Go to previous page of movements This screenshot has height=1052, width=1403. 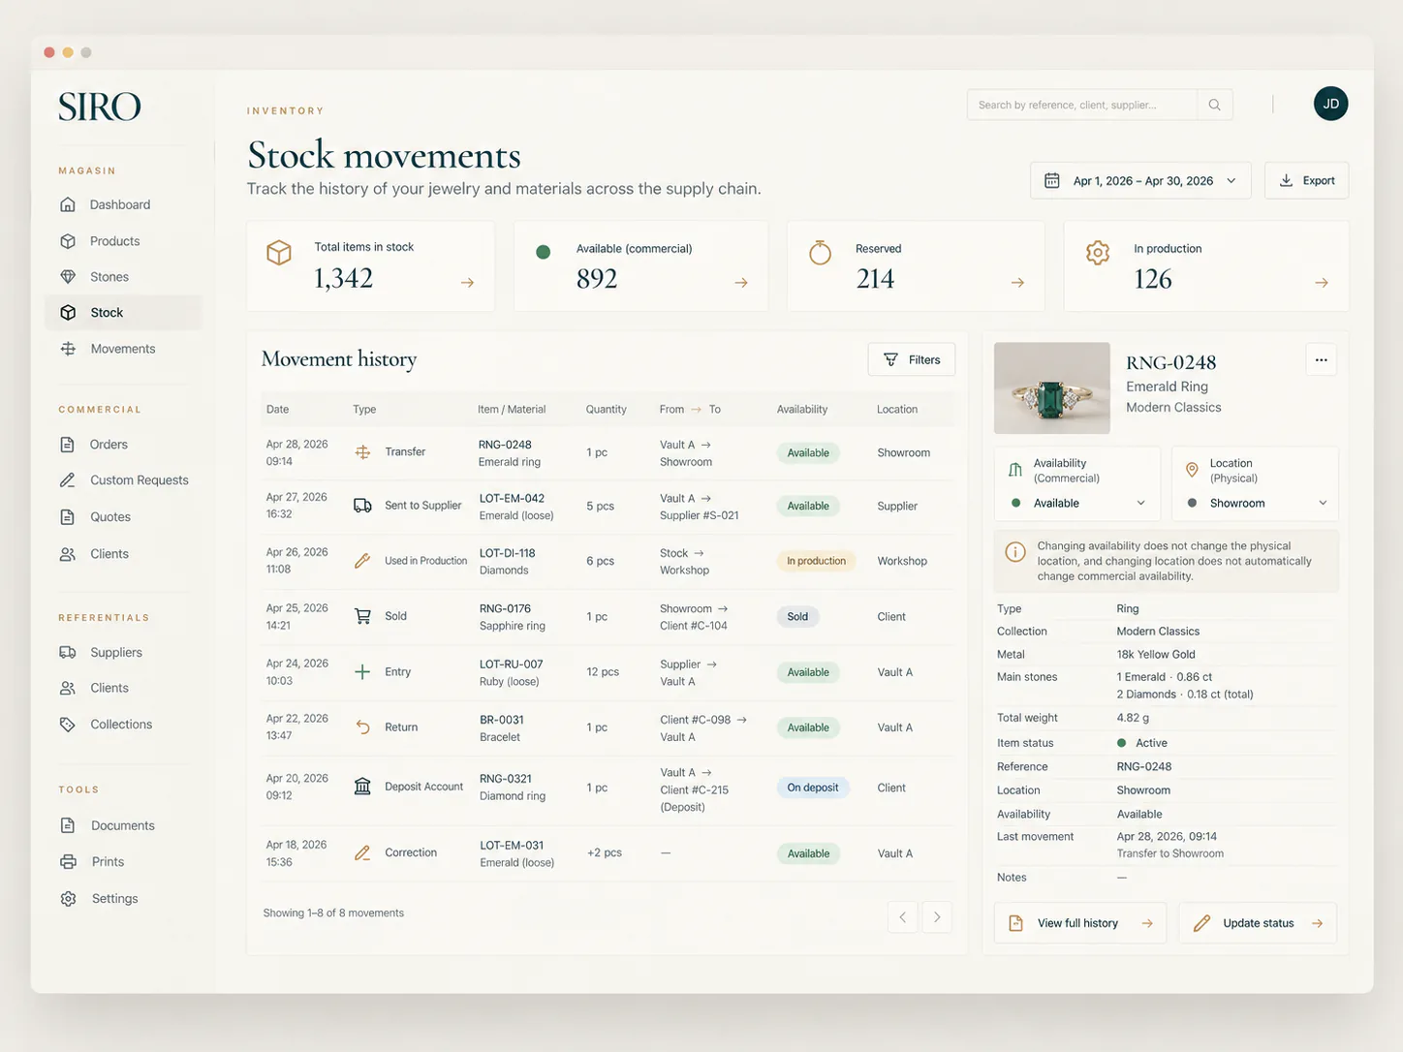(903, 917)
